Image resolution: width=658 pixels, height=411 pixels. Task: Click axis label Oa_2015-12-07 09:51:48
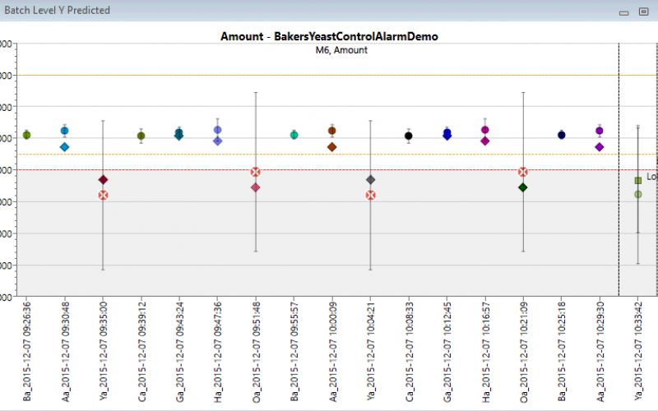tap(256, 352)
